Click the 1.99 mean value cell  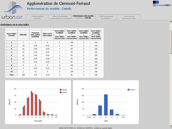point(35,45)
